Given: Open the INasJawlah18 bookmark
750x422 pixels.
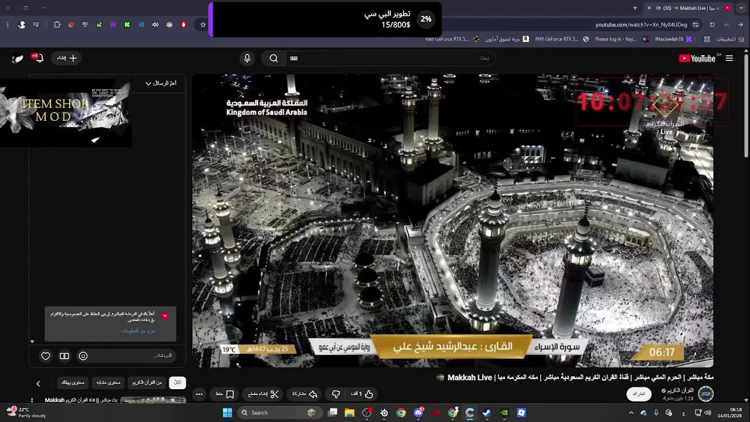Looking at the screenshot, I should (x=674, y=39).
